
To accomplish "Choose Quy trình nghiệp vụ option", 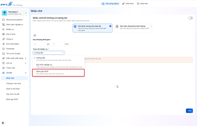I will 59,66.
